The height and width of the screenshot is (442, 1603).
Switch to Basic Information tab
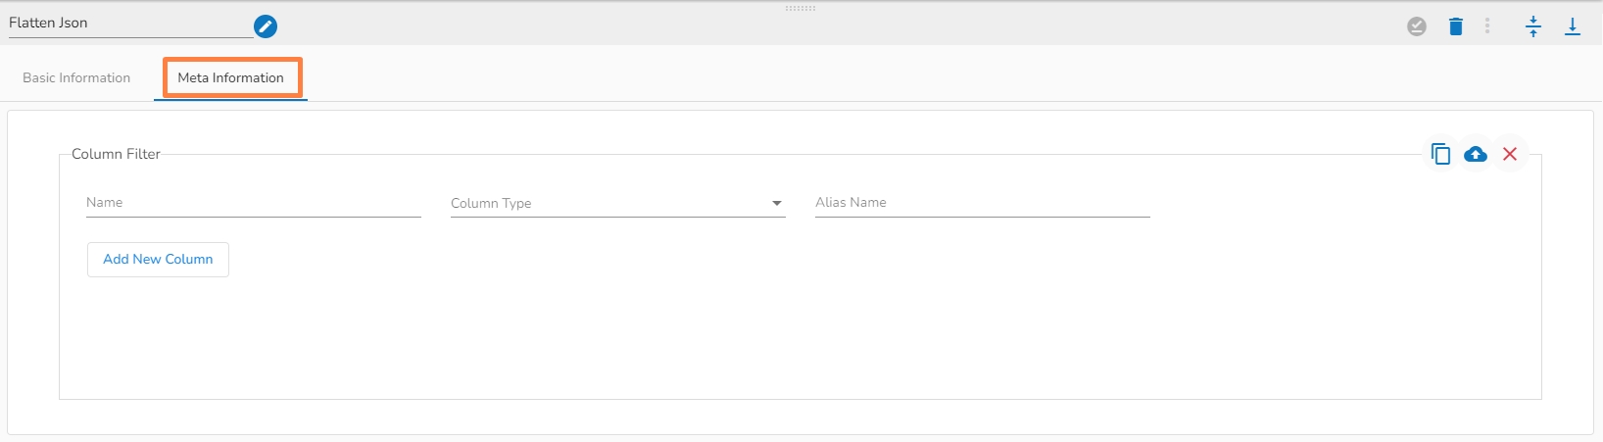(76, 77)
